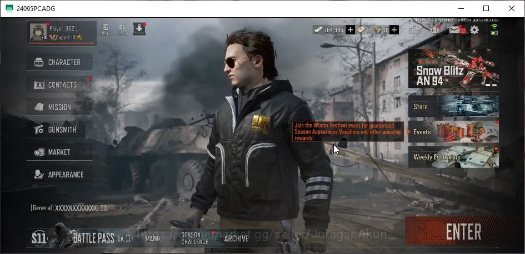Add gold bars with the right plus
The height and width of the screenshot is (254, 525).
click(x=394, y=30)
